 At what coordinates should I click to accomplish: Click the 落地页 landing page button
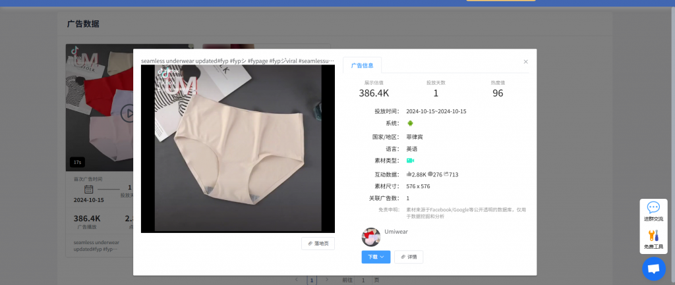coord(318,244)
